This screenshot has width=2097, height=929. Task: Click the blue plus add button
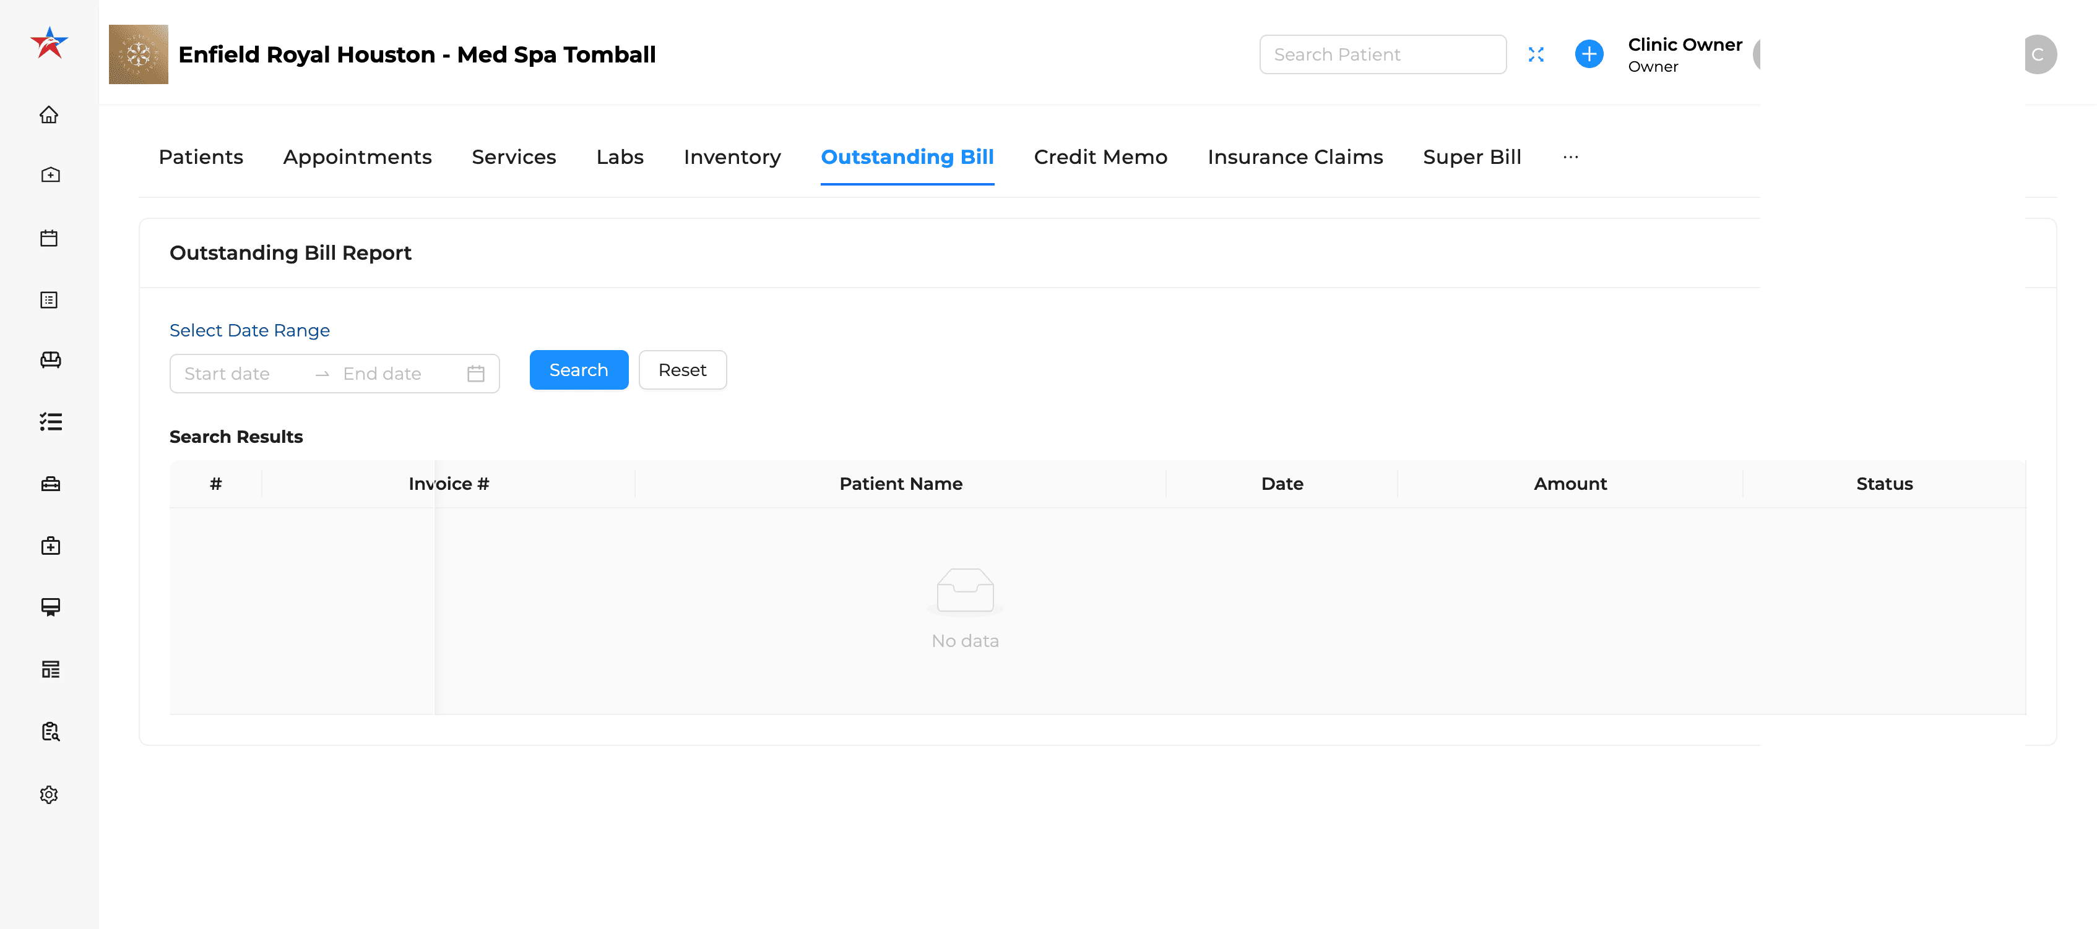(1588, 54)
